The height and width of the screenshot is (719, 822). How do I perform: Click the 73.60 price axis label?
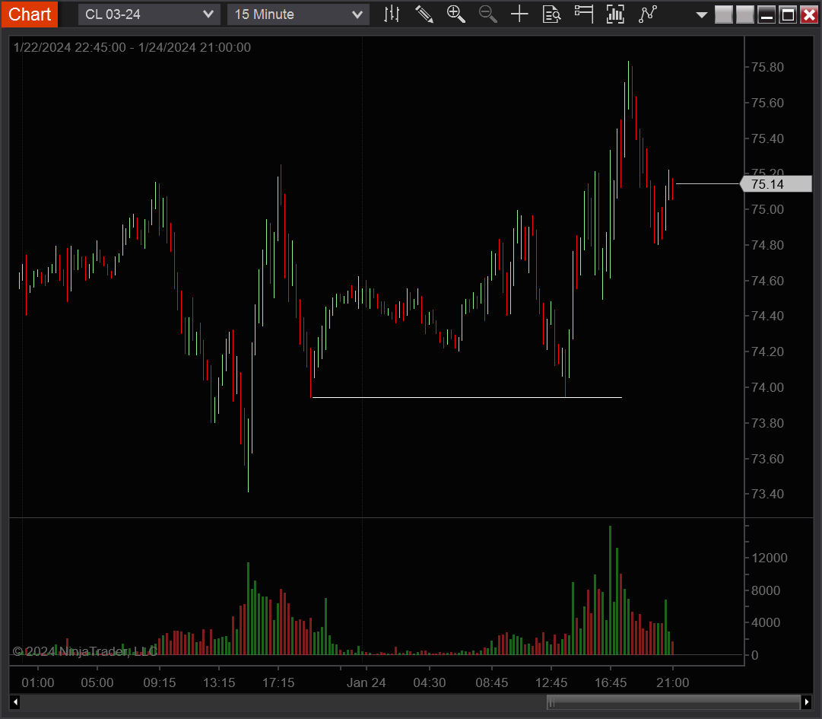tap(767, 459)
